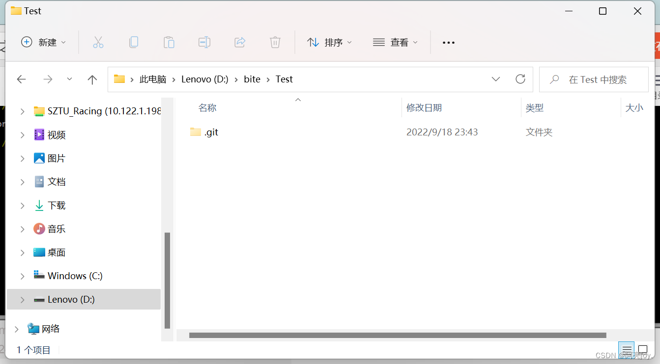Click the 在 Test 中搜索 search field
The image size is (660, 364).
[x=594, y=79]
